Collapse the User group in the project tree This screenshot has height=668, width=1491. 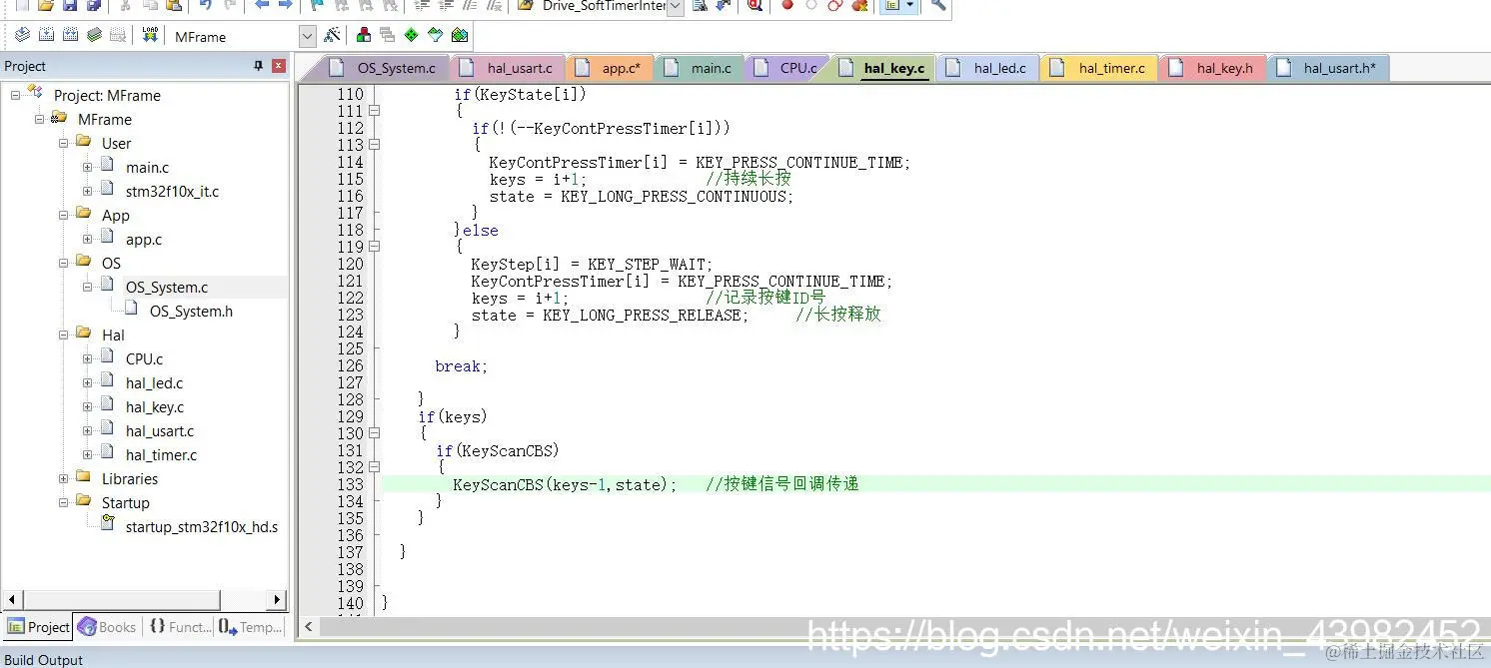click(63, 143)
